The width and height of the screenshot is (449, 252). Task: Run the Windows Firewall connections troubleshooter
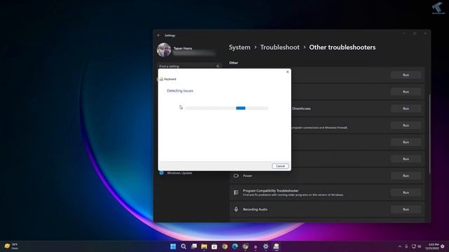(x=406, y=125)
